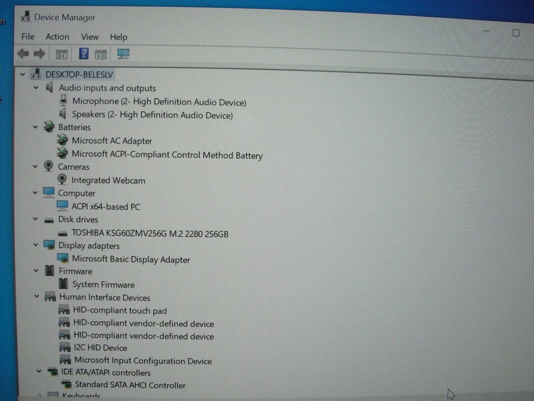Select ACPI x64-based PC entry

coord(106,207)
